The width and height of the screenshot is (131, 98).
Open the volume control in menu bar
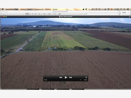tap(105, 9)
